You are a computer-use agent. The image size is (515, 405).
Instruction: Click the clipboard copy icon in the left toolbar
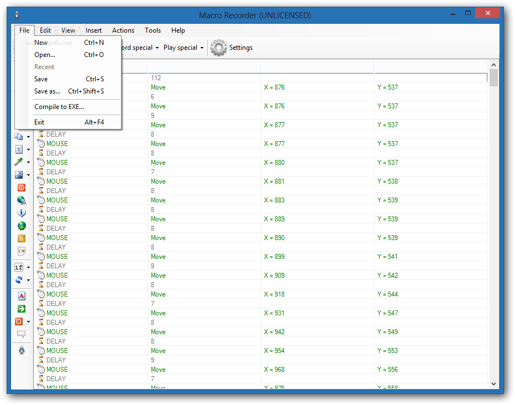pyautogui.click(x=19, y=137)
